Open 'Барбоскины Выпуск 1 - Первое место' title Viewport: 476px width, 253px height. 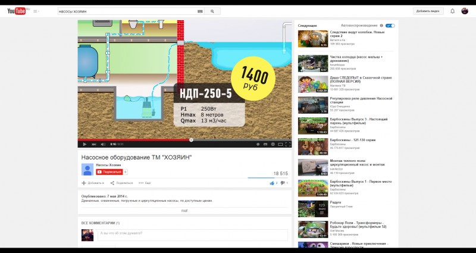[x=361, y=183]
